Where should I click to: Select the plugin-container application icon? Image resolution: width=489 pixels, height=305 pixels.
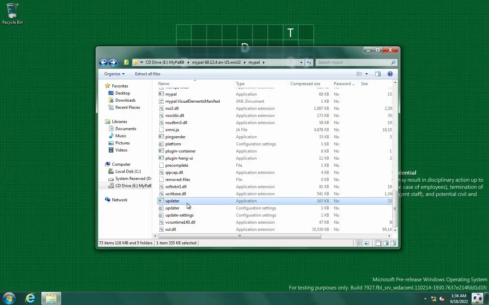(x=162, y=151)
